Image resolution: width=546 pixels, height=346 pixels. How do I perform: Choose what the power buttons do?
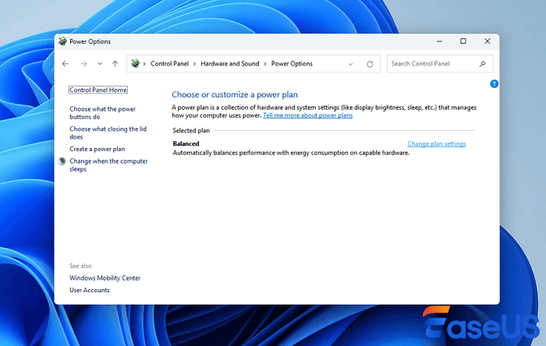click(102, 113)
